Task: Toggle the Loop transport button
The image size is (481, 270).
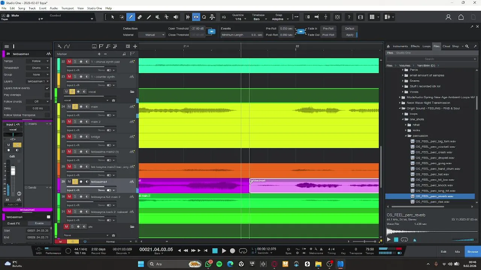Action: pyautogui.click(x=243, y=250)
